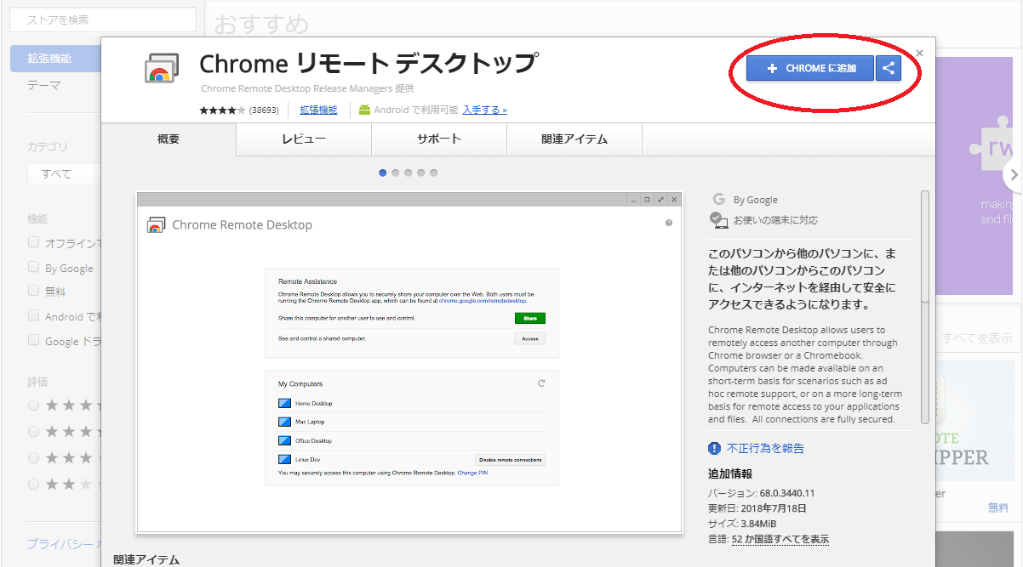Image resolution: width=1023 pixels, height=567 pixels.
Task: Click the Chrome Remote Desktop screenshot preview
Action: 409,363
